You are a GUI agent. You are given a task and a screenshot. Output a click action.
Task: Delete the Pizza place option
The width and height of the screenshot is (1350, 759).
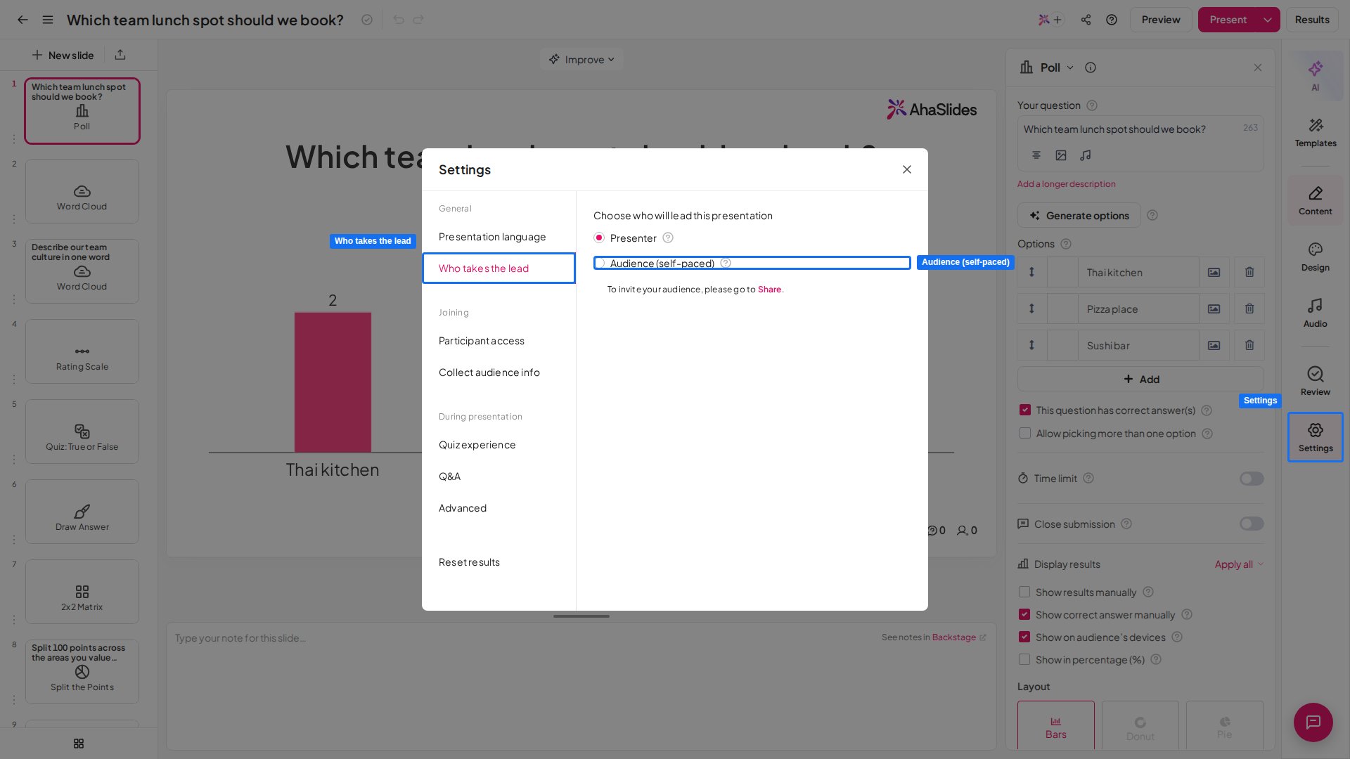(x=1249, y=309)
